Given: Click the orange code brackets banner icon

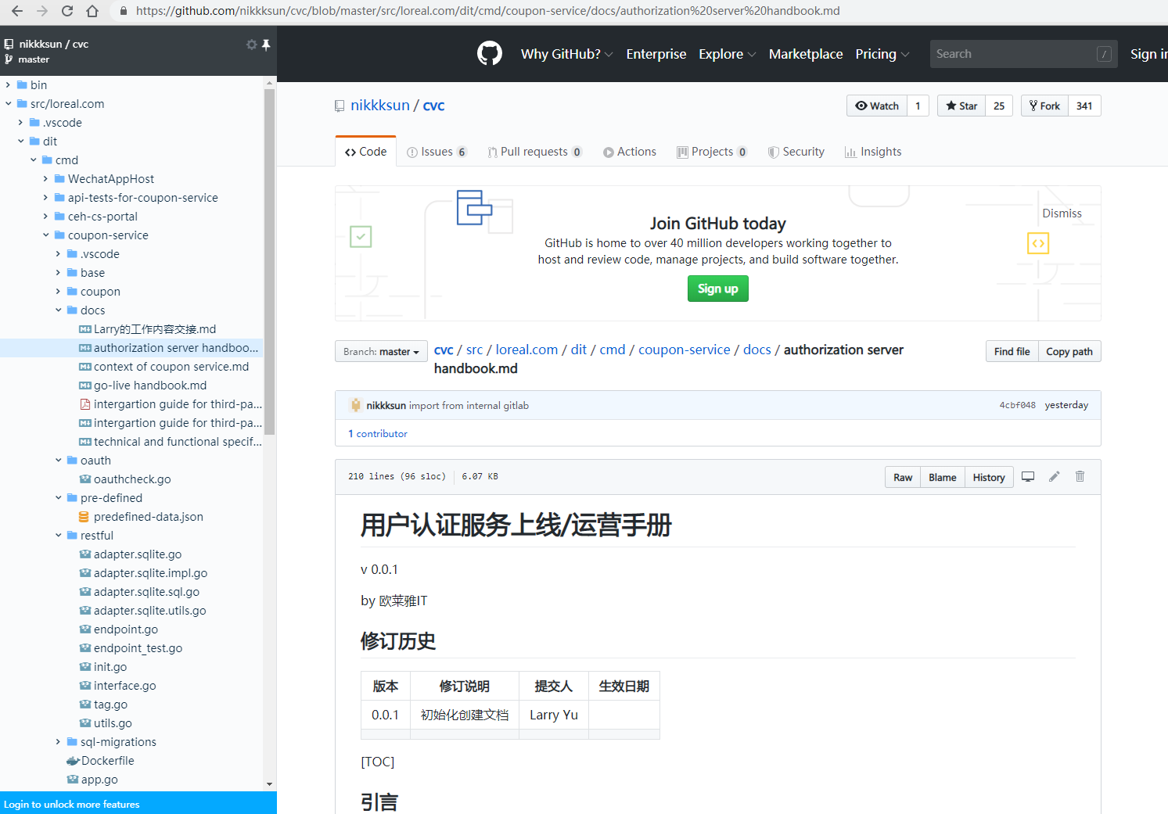Looking at the screenshot, I should coord(1038,243).
